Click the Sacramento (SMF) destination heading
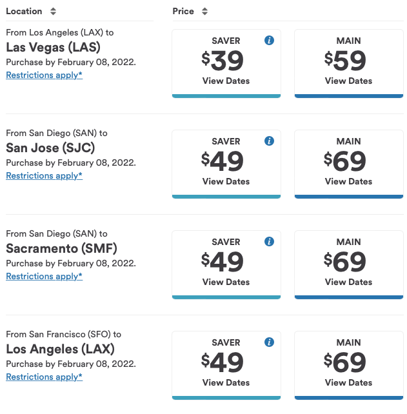The image size is (407, 414). [x=61, y=248]
